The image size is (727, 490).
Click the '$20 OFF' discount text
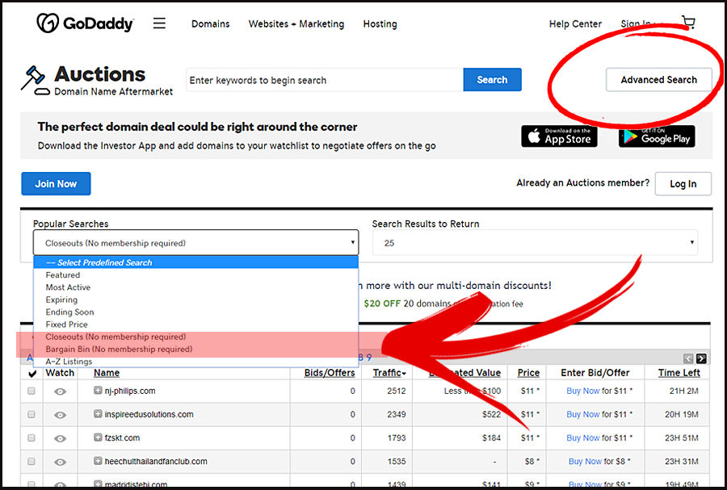click(x=382, y=304)
